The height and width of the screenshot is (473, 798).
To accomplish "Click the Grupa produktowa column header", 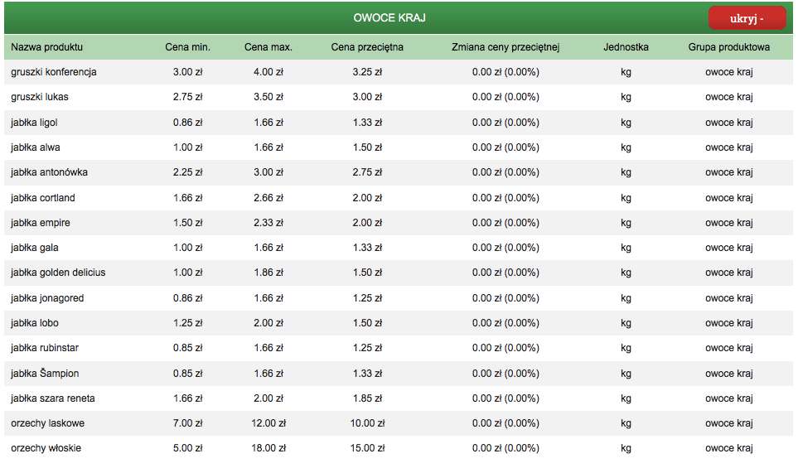I will pos(728,47).
